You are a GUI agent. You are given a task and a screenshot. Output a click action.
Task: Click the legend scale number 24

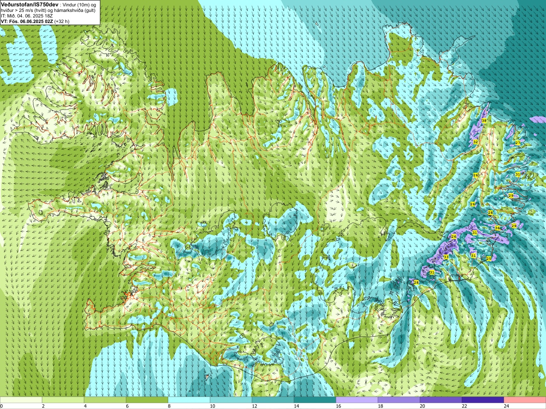click(x=506, y=406)
